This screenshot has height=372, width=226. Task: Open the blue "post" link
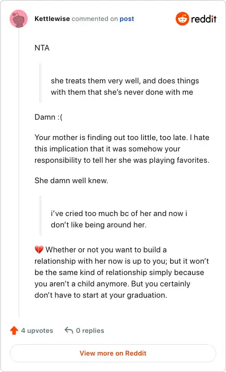coord(127,19)
